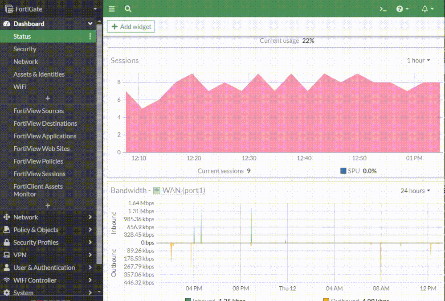Screen dimensions: 445x301
Task: Click the Current sessions 9 value
Action: 249,171
